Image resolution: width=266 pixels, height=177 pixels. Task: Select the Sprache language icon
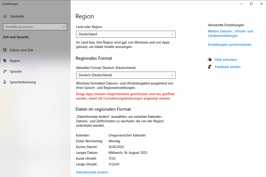[5, 71]
